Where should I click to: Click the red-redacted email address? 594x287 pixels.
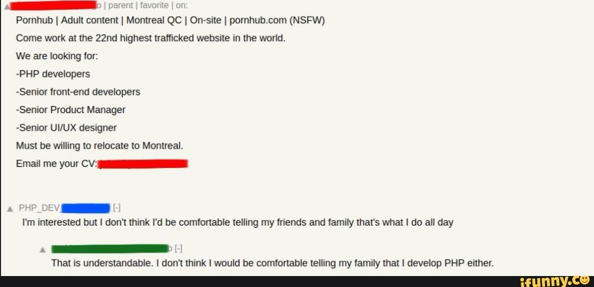(x=143, y=164)
